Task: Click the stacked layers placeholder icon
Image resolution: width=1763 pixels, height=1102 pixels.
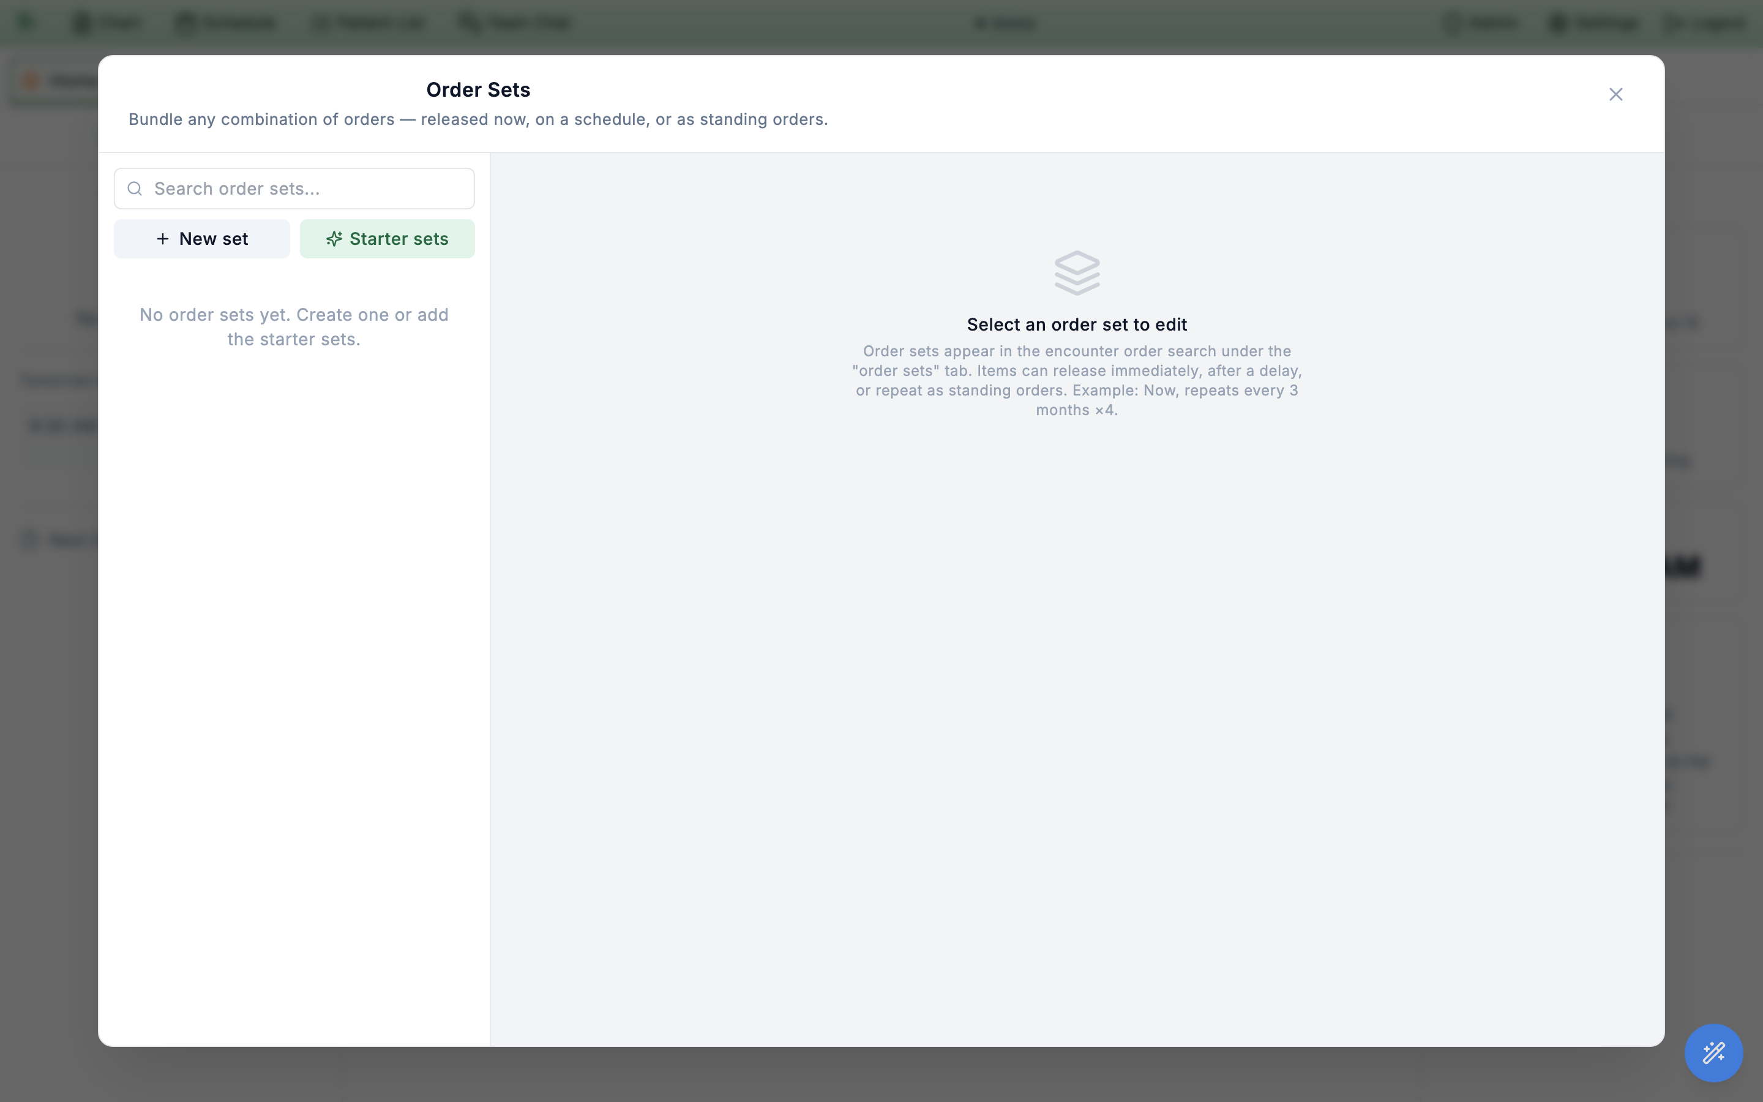Action: click(x=1077, y=272)
